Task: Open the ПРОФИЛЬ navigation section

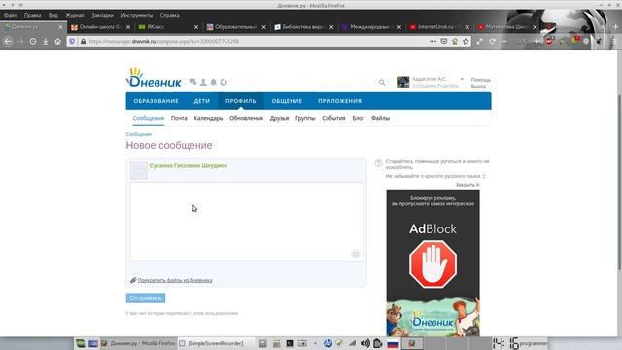Action: pos(241,101)
